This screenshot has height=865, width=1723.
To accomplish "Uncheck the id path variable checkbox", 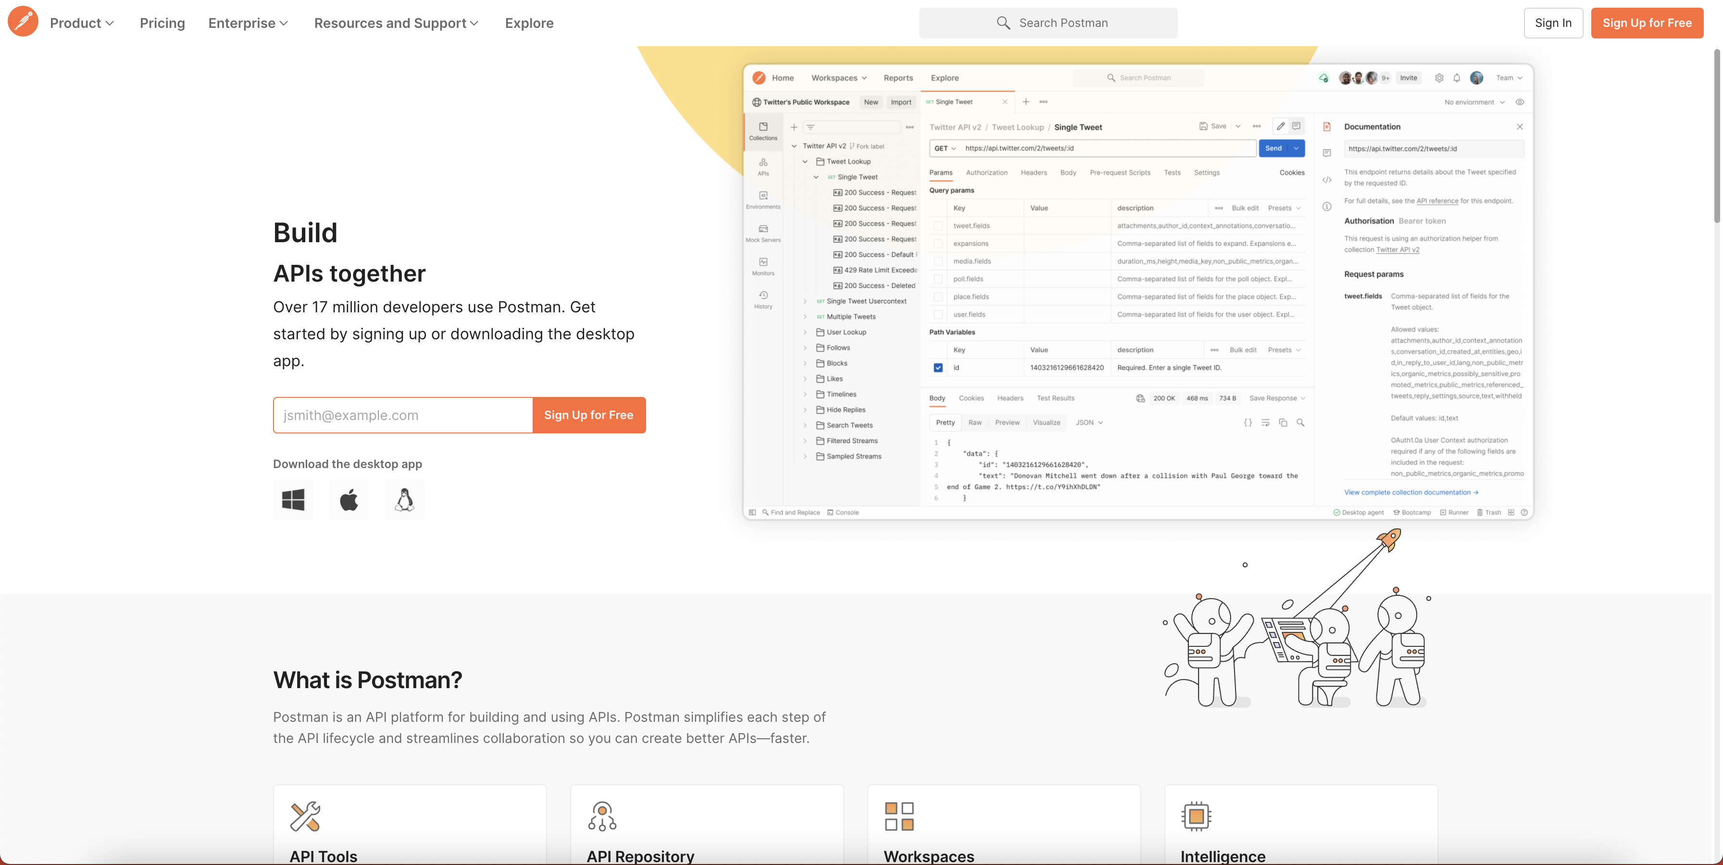I will coord(938,368).
